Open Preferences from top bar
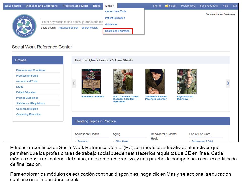Screen dimensions: 242x181 click(x=188, y=6)
